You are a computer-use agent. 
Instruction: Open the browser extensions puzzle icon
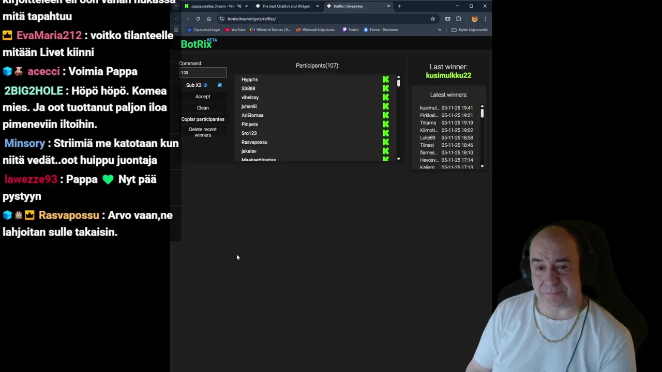point(459,19)
